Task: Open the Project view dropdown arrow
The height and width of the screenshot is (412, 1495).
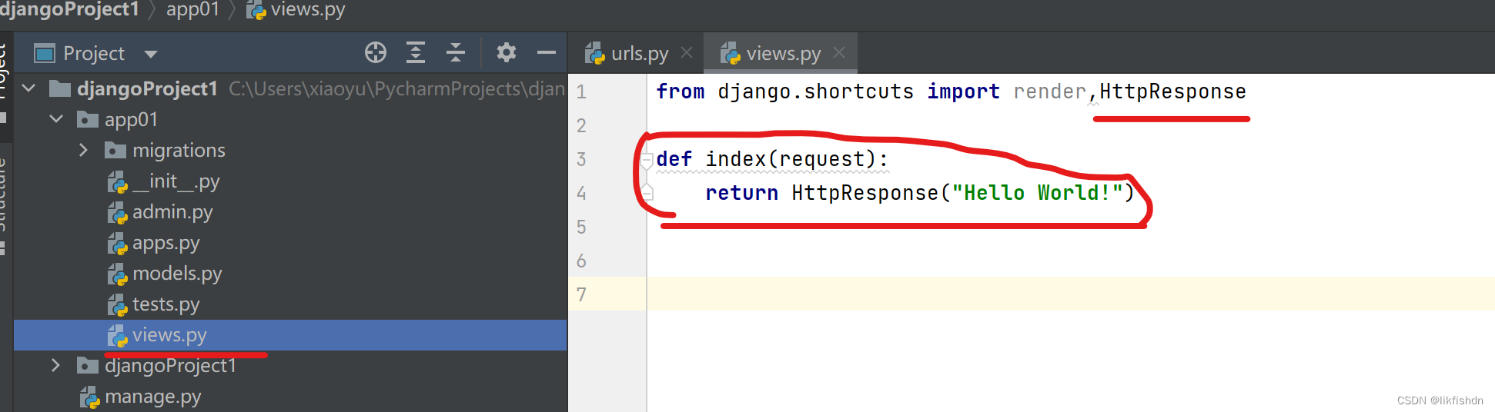Action: point(151,54)
